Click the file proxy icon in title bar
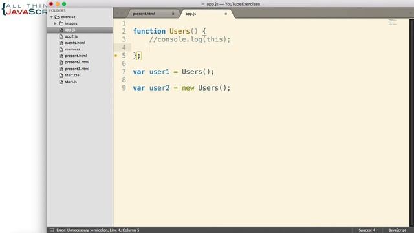Image resolution: width=414 pixels, height=233 pixels. tap(202, 4)
